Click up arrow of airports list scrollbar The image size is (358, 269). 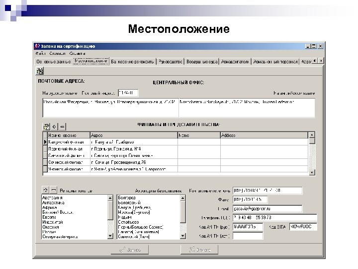pos(183,198)
